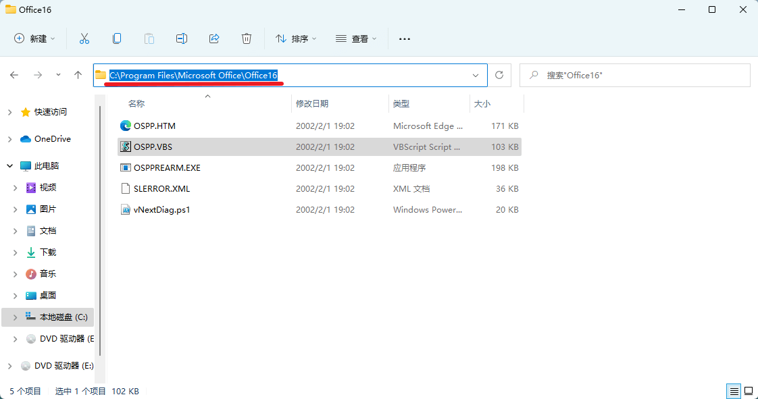This screenshot has height=399, width=758.
Task: Toggle sort order on 名称 column header
Action: 136,103
